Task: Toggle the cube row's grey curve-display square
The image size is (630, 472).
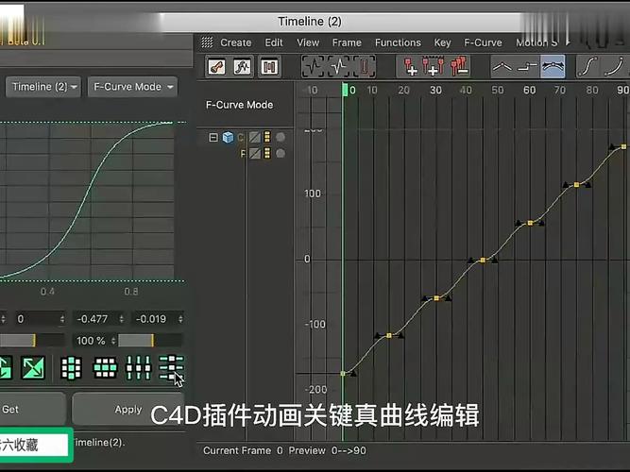Action: 255,138
